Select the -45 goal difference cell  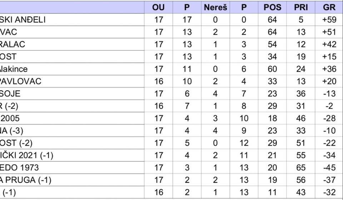(329, 167)
